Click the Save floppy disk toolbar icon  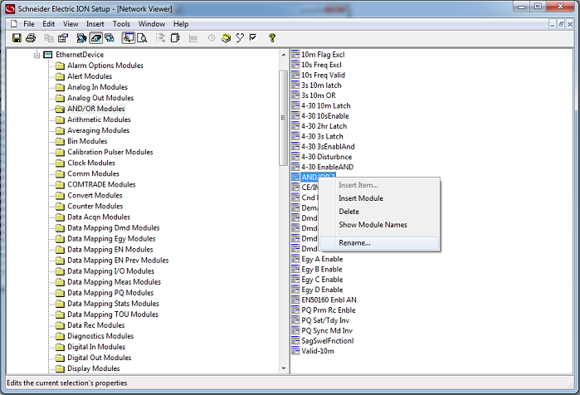point(17,37)
